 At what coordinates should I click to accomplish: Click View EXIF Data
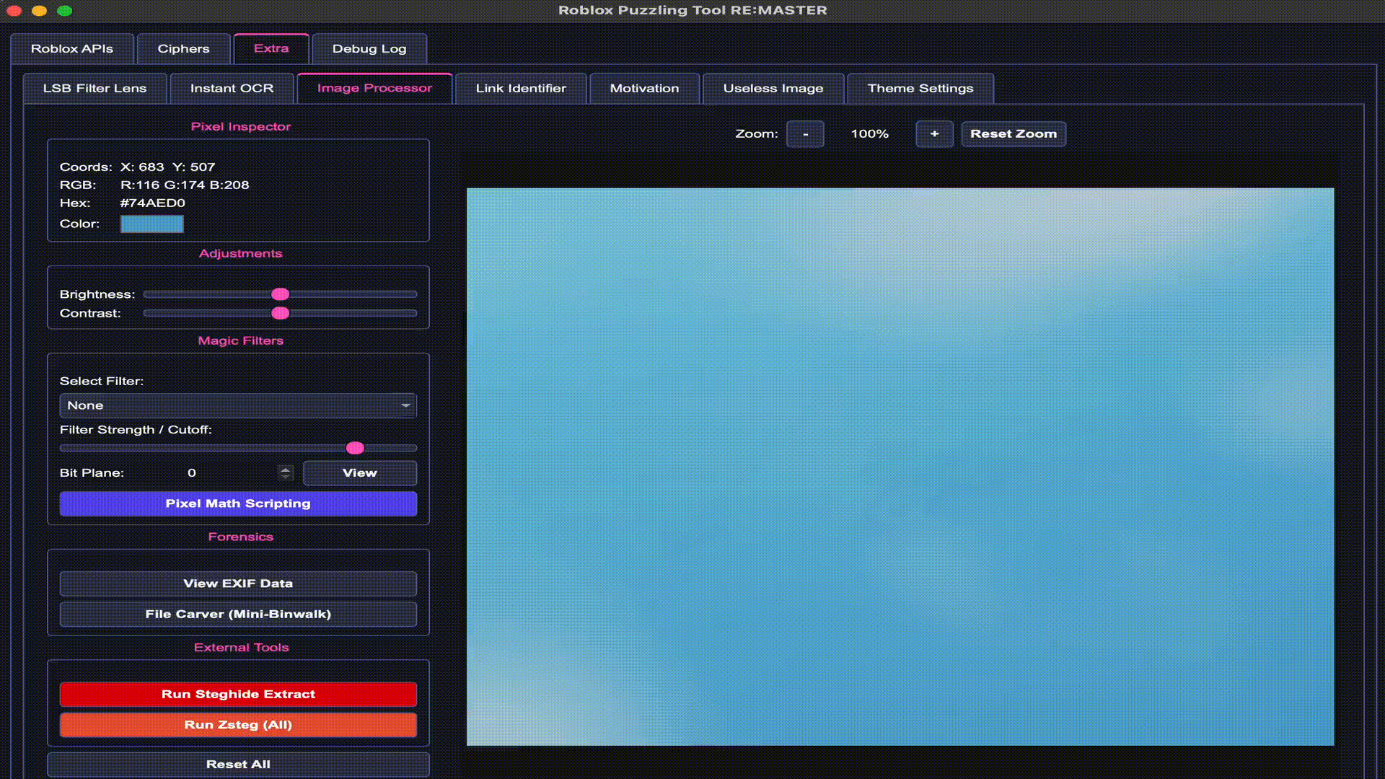click(238, 584)
